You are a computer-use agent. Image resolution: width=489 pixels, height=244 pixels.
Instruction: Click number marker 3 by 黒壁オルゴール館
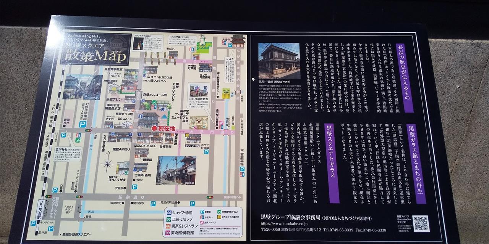click(143, 101)
